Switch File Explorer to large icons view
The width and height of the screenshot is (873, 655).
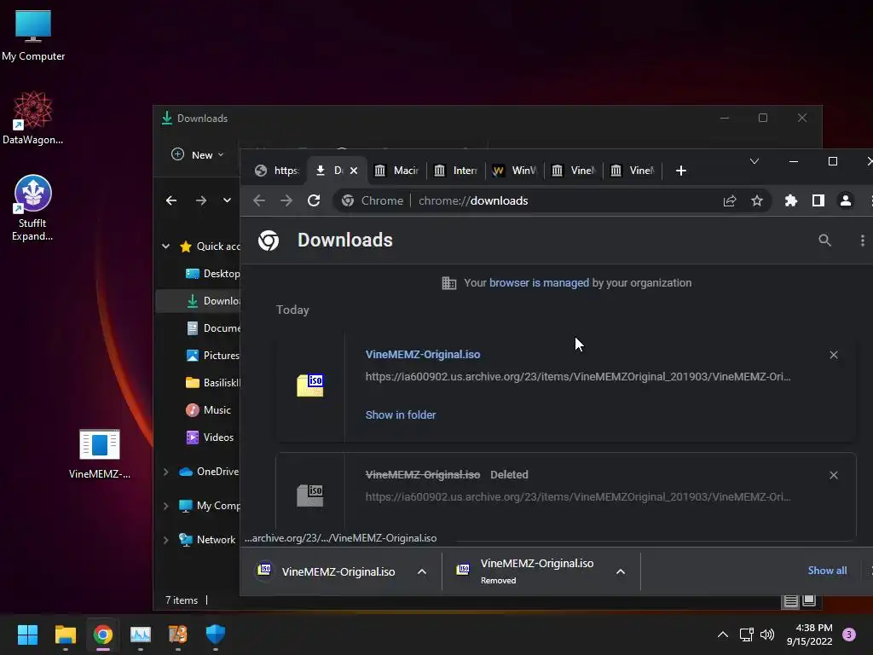pyautogui.click(x=809, y=600)
